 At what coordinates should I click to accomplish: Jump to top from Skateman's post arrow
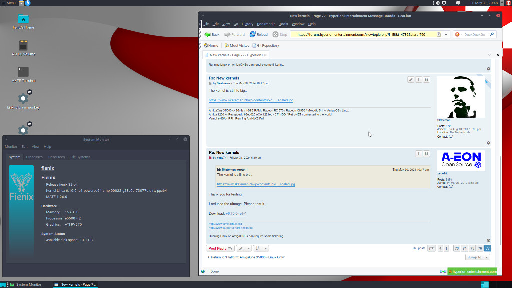(x=489, y=143)
